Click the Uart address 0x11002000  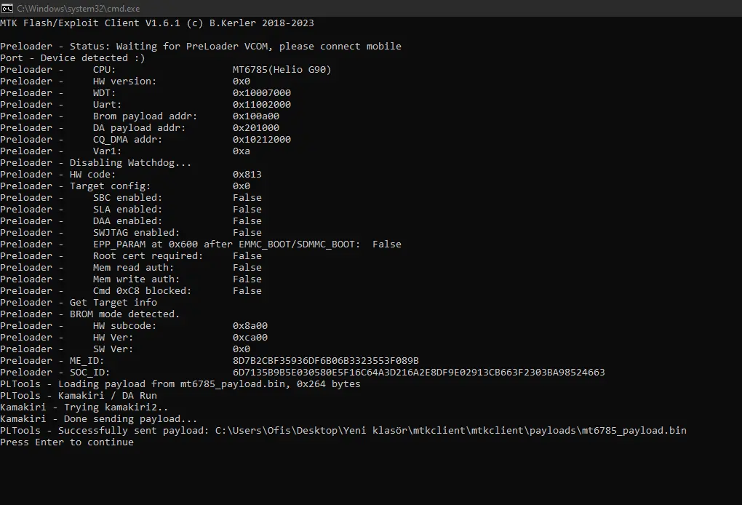click(x=262, y=105)
